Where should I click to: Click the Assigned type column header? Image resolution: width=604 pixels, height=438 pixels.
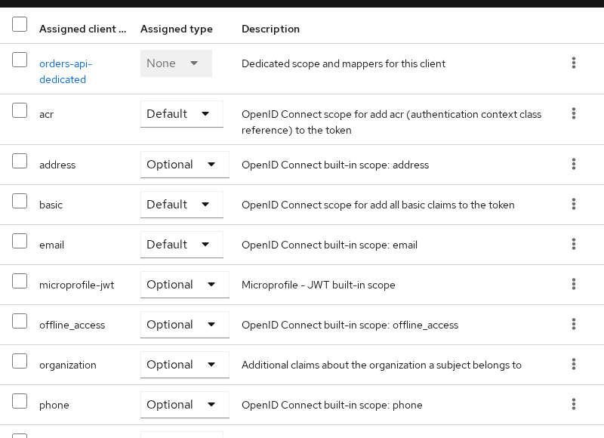177,29
